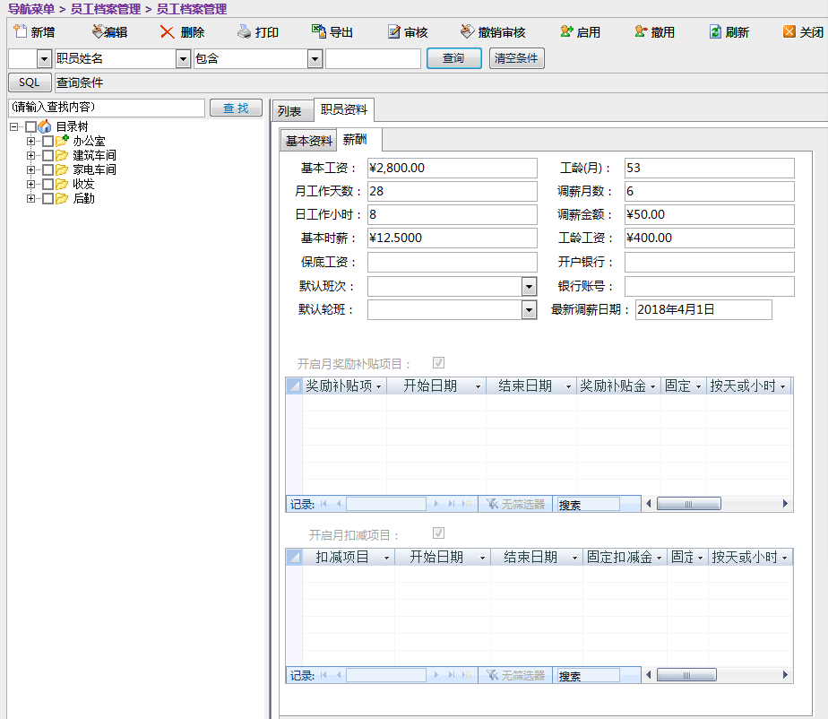This screenshot has width=828, height=719.
Task: Click the 建筑车间 folder icon
Action: click(63, 155)
